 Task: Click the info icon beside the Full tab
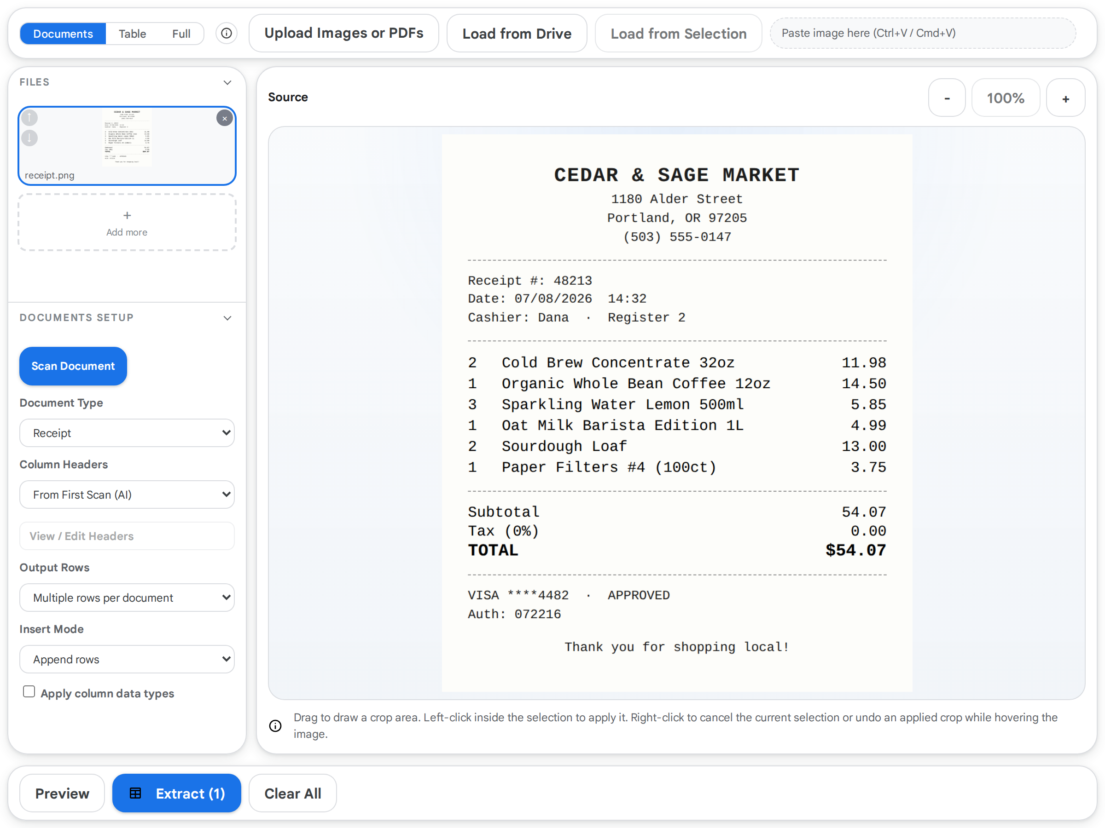coord(227,34)
